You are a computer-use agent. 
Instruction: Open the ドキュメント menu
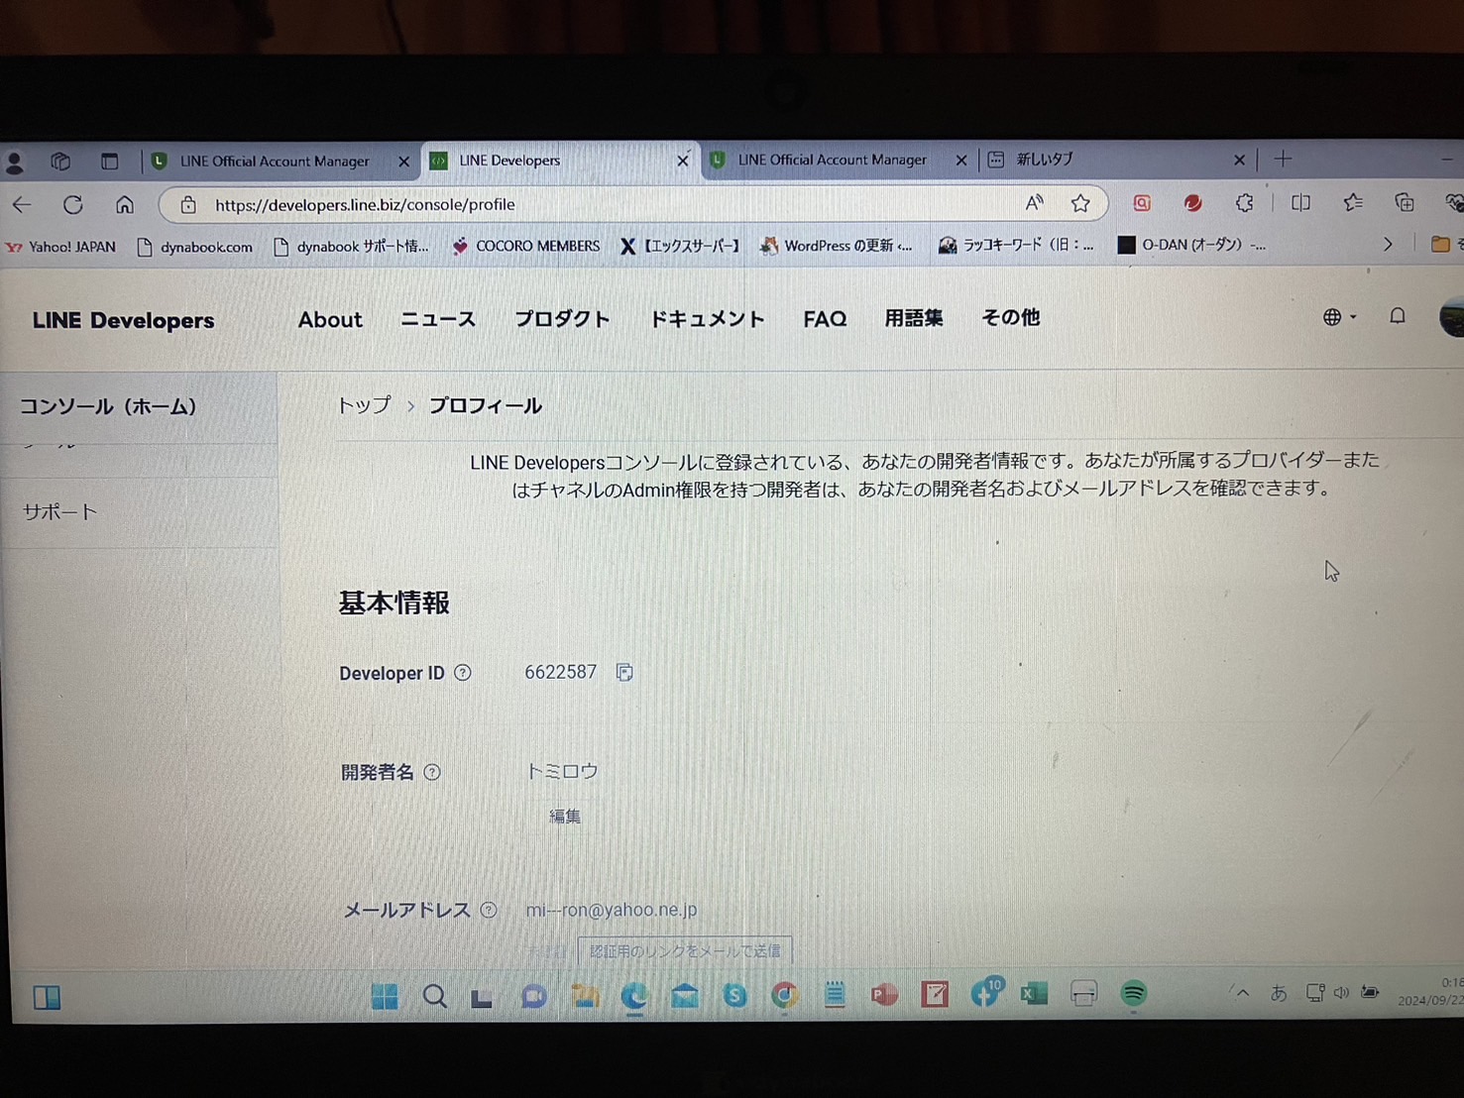tap(707, 318)
